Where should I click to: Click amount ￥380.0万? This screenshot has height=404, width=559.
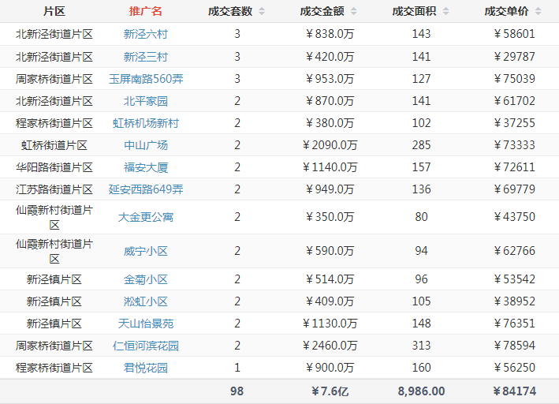(330, 123)
